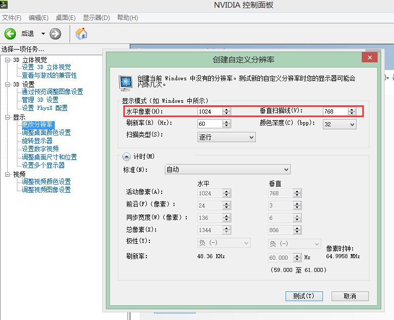Click the 取消 button

pos(350,296)
